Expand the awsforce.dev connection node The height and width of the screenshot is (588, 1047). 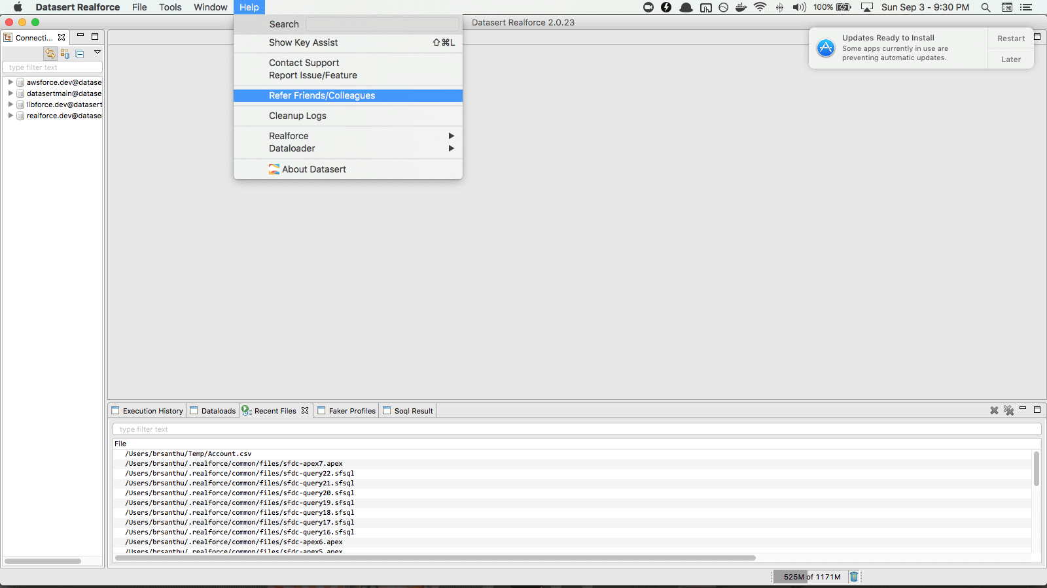10,82
